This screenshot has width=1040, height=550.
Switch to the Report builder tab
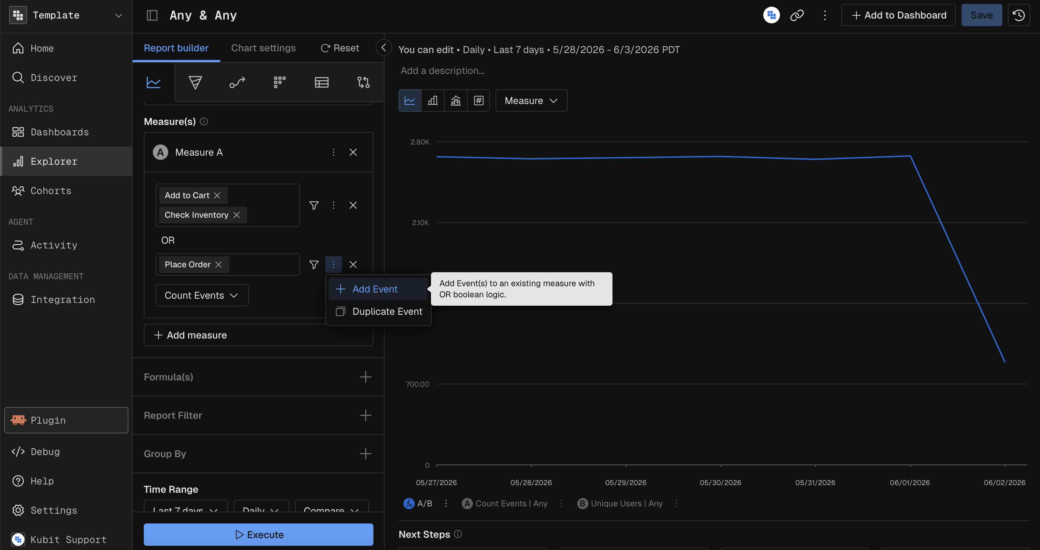click(176, 48)
